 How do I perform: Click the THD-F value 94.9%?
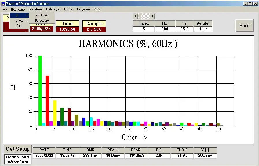182,156
